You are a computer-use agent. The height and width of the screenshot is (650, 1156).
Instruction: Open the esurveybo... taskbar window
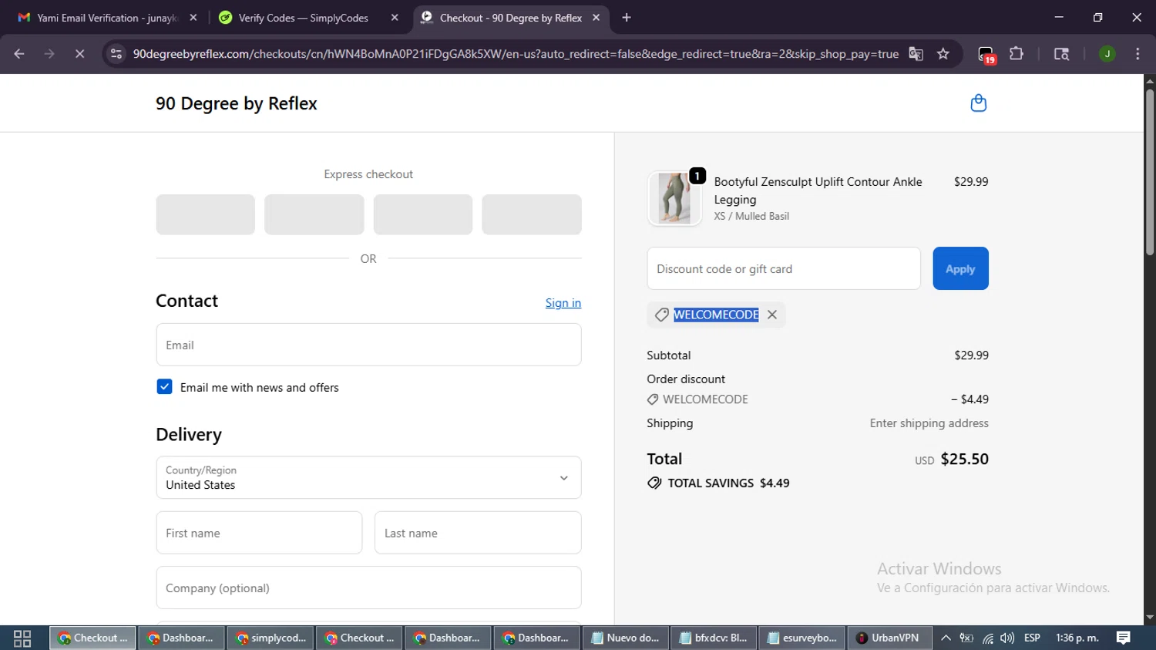coord(802,638)
